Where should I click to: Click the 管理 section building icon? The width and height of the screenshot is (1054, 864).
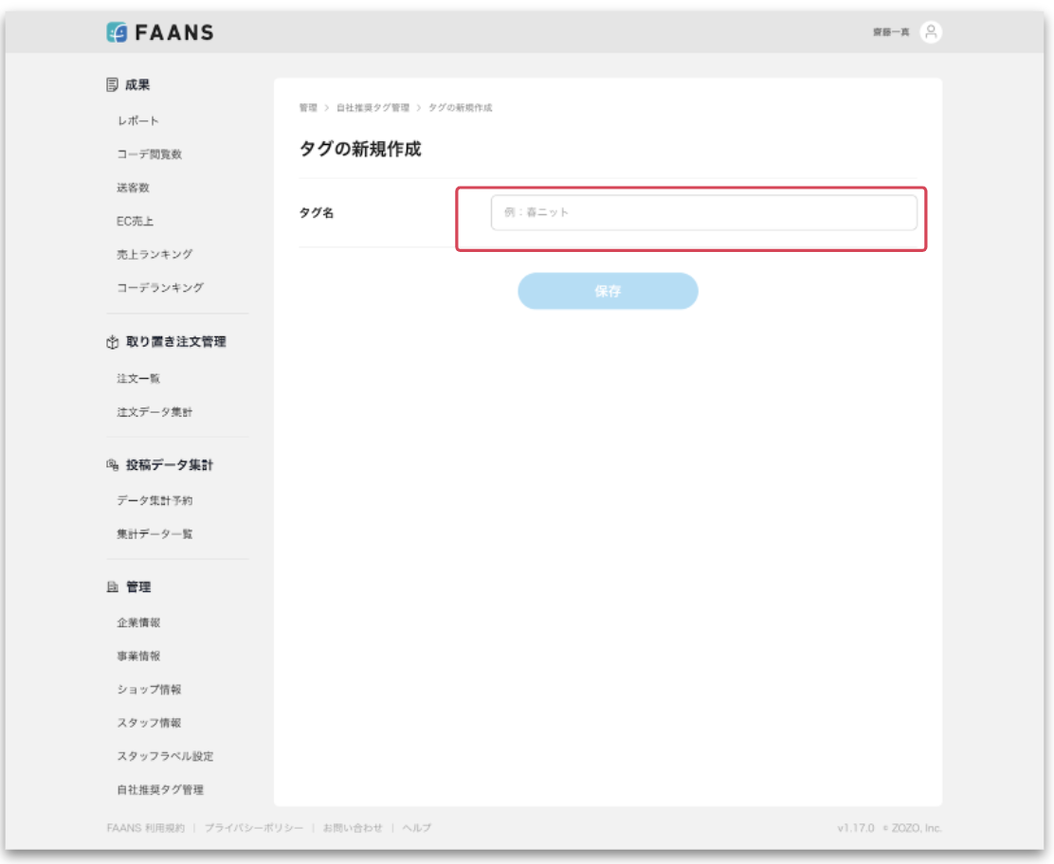click(112, 587)
